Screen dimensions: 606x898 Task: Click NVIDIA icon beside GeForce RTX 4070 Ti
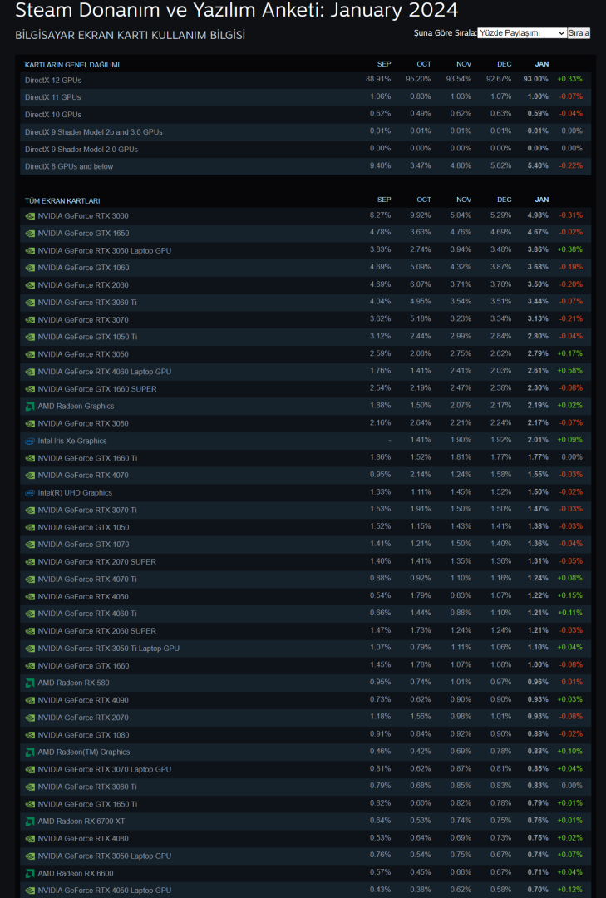tap(30, 580)
